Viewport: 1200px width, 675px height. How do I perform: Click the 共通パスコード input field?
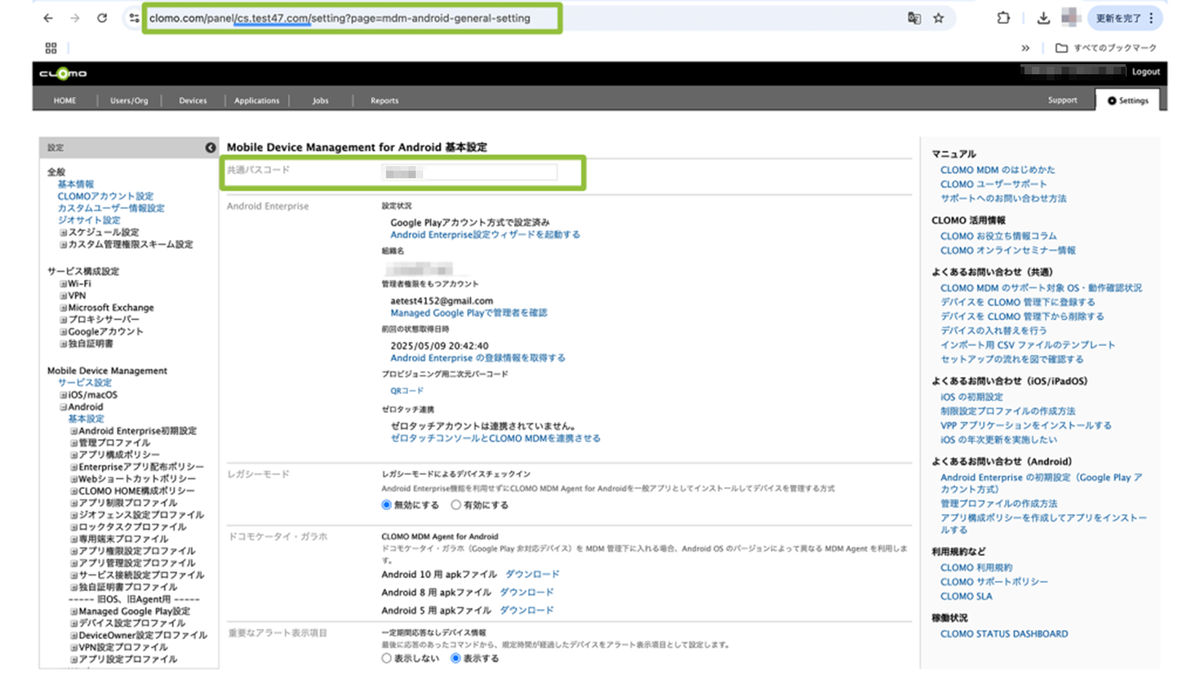[x=469, y=173]
